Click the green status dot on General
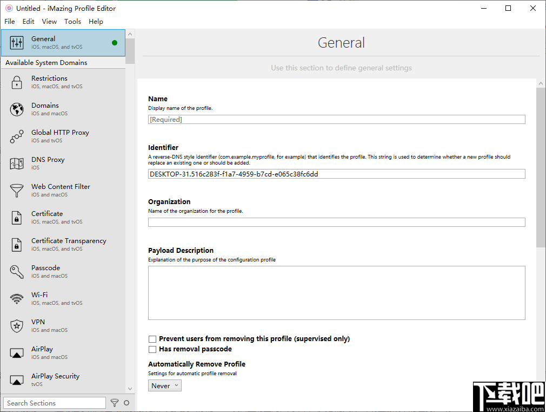 pos(115,43)
